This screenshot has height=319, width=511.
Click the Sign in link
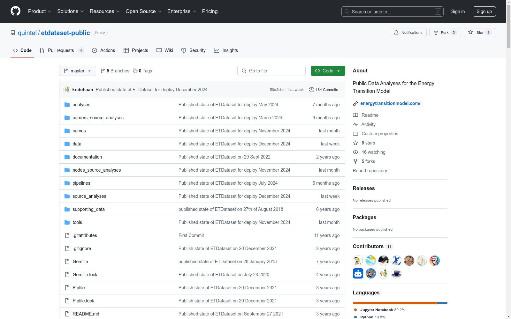click(458, 11)
